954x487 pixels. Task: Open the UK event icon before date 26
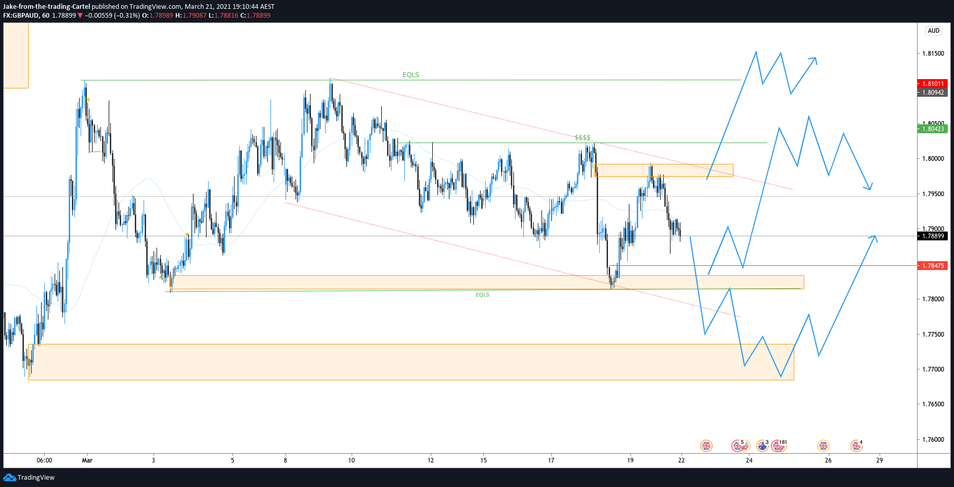pos(823,445)
